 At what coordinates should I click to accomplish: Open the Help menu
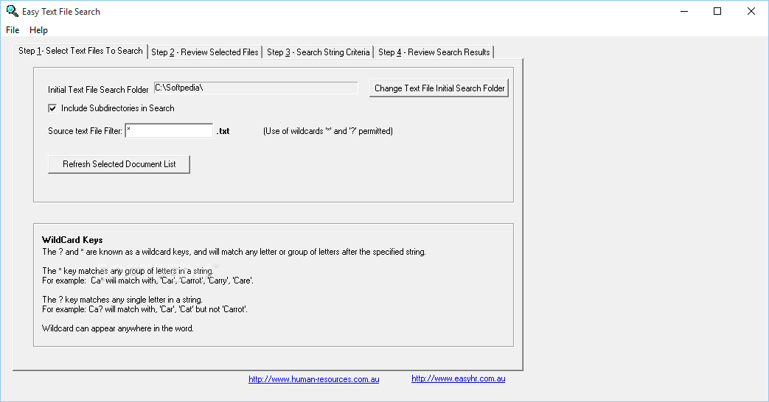tap(39, 30)
